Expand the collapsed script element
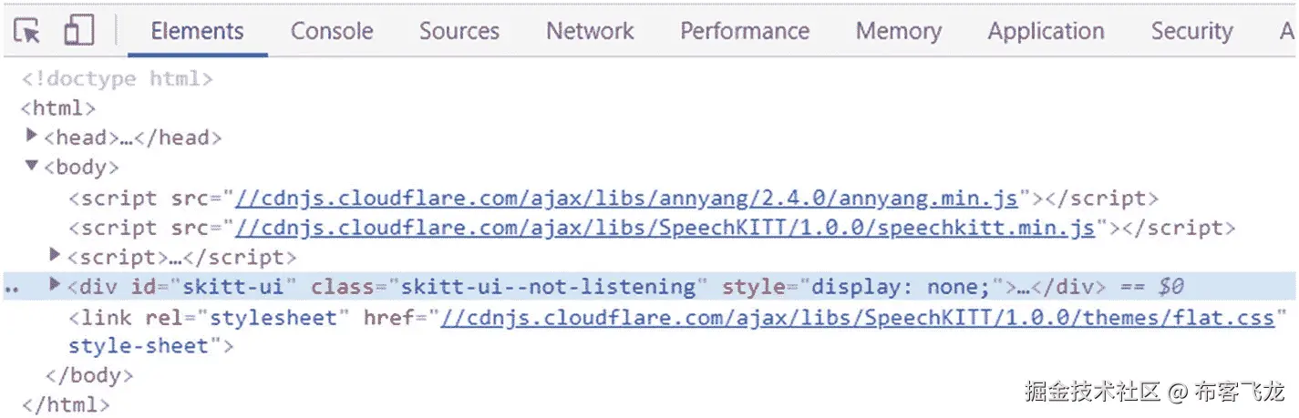Image resolution: width=1299 pixels, height=418 pixels. point(56,256)
